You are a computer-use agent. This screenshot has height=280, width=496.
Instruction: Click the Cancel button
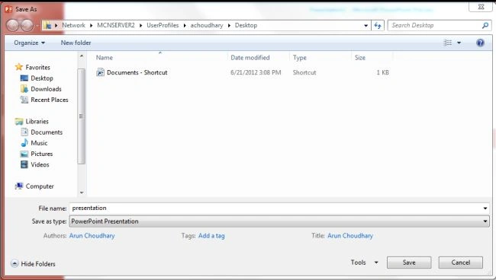(461, 262)
